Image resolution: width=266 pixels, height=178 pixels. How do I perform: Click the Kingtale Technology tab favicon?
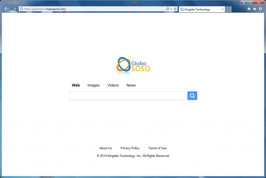point(182,10)
